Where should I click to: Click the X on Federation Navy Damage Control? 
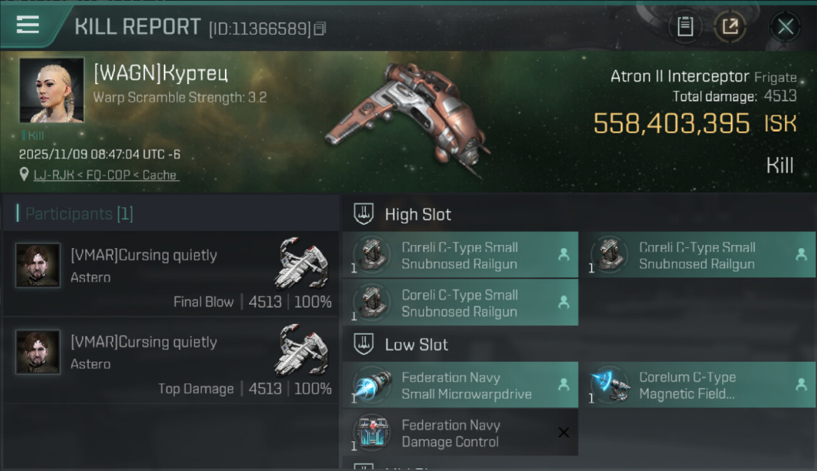(564, 432)
